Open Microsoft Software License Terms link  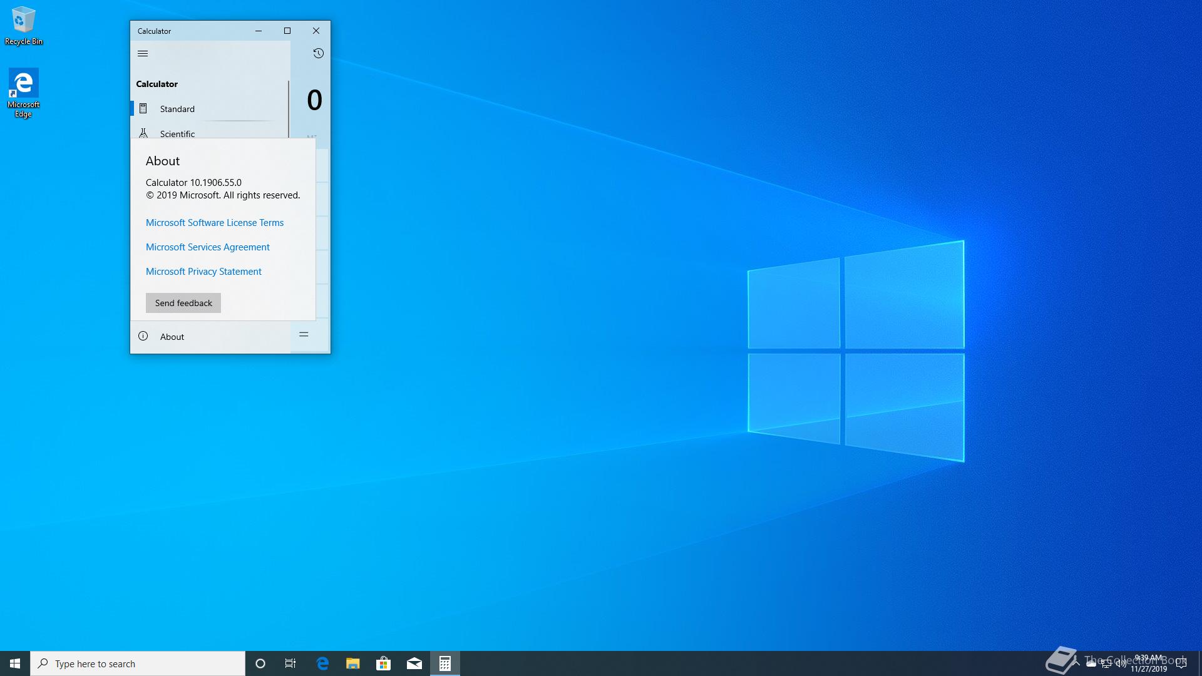(215, 223)
